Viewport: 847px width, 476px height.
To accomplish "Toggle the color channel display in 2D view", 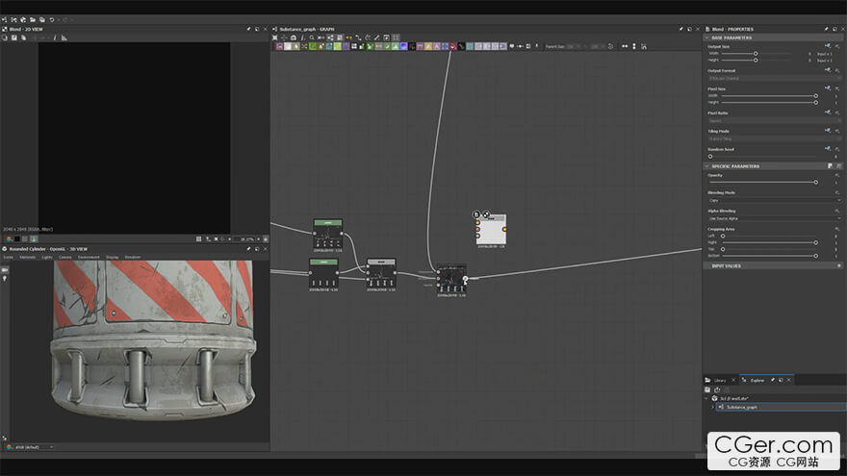I will (x=7, y=238).
